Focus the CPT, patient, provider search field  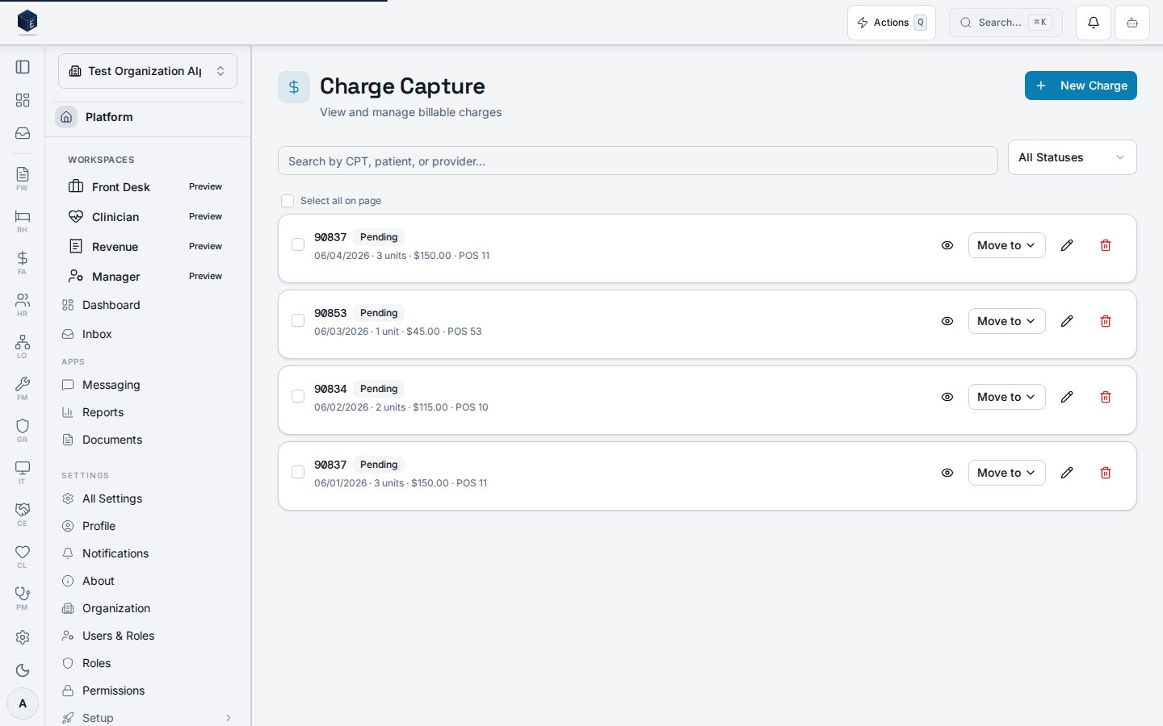click(x=638, y=161)
